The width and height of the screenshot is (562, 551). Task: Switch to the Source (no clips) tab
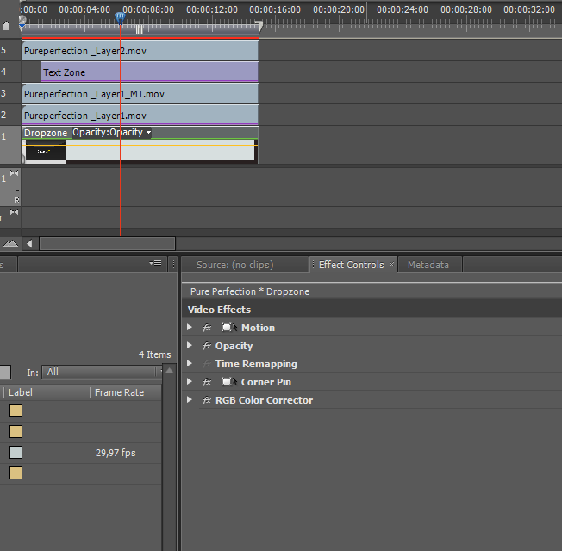pyautogui.click(x=234, y=265)
